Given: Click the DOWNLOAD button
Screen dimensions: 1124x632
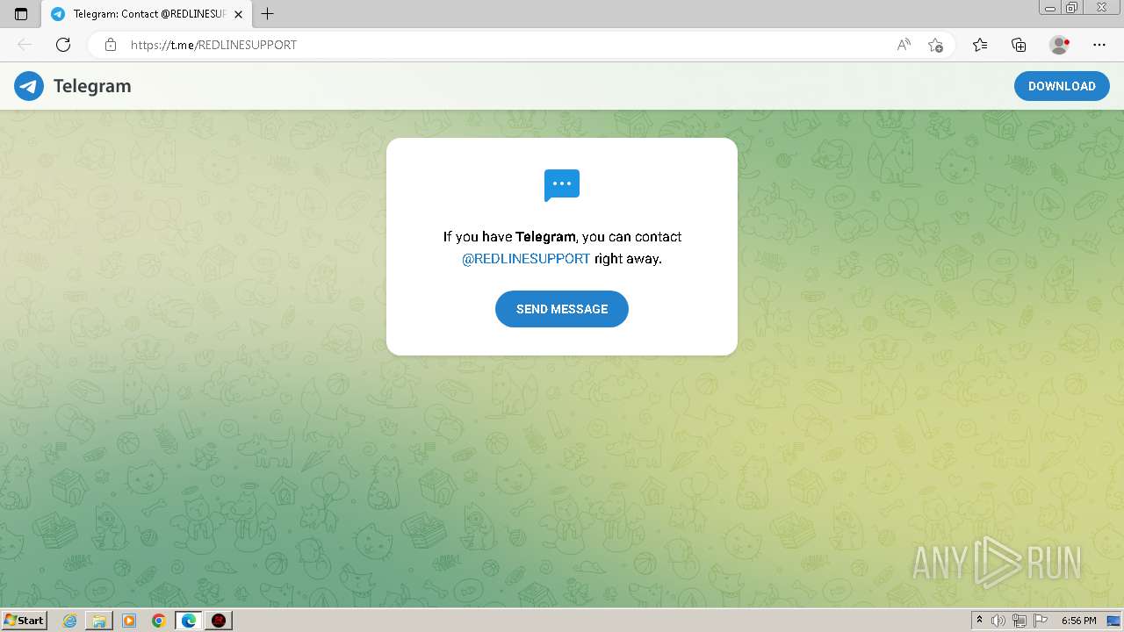Looking at the screenshot, I should [x=1062, y=86].
